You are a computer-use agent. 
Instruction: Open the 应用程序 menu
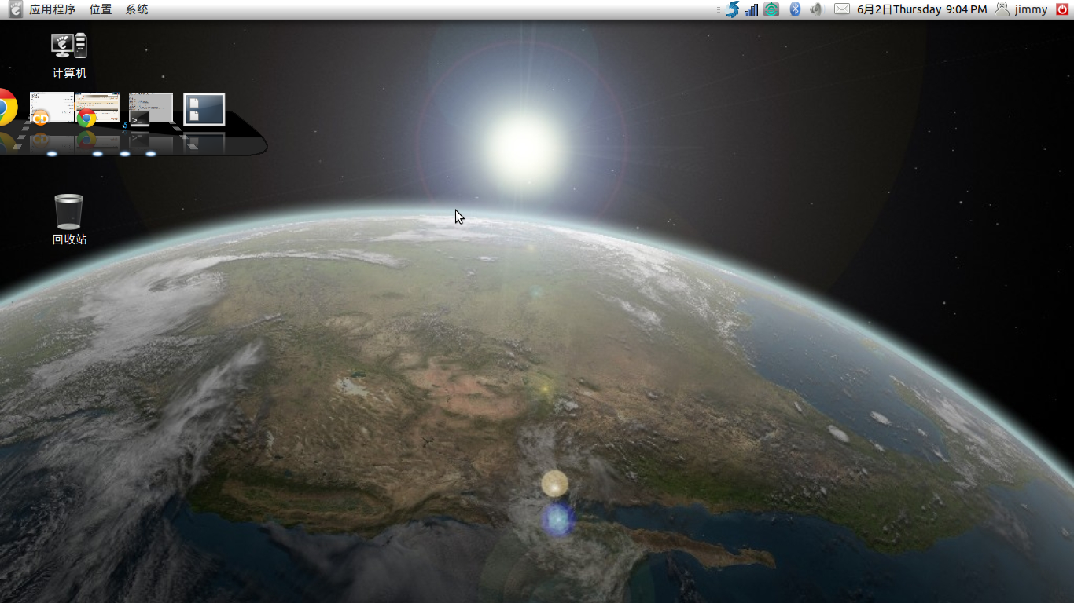pos(52,9)
